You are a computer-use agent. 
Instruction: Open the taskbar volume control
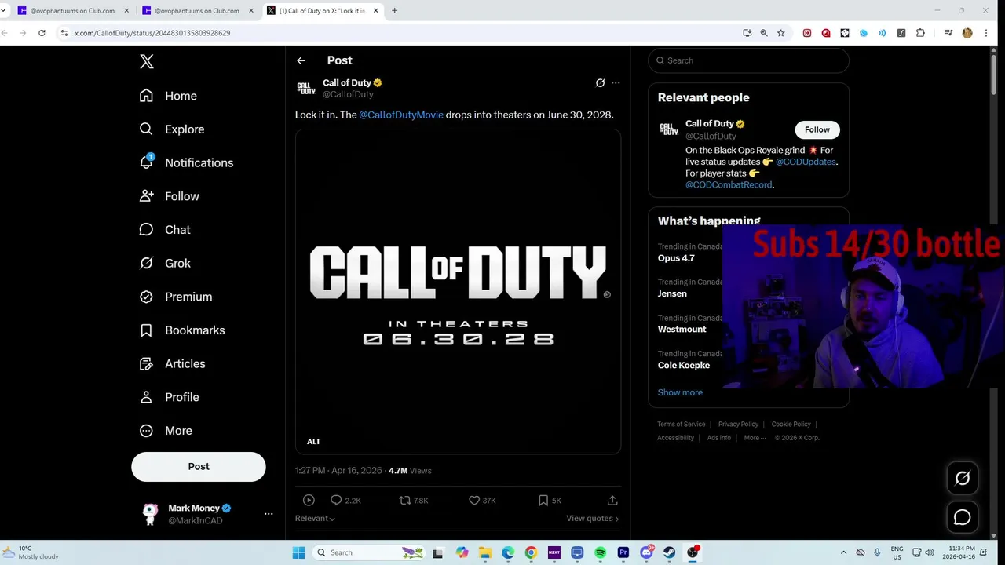tap(930, 552)
